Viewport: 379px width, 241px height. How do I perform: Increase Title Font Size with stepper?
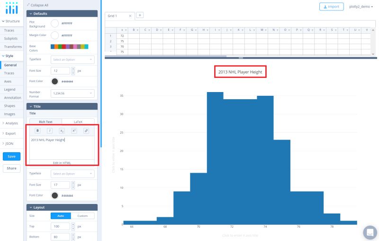[73, 183]
